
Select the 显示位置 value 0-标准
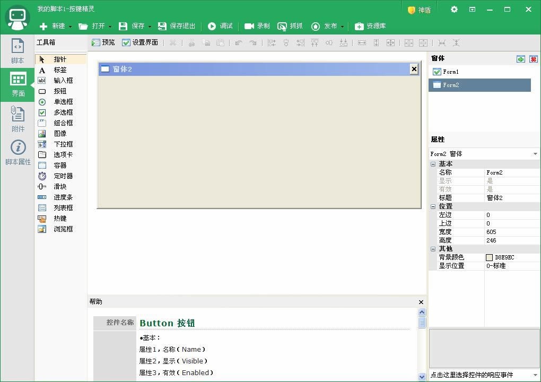(x=512, y=266)
